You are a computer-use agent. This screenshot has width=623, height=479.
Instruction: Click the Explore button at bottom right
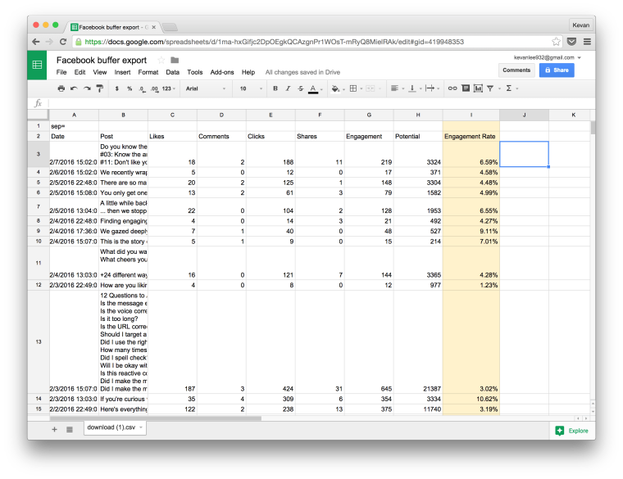coord(571,431)
